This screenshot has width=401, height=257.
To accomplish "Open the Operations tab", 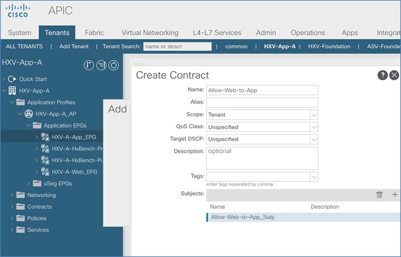I will [x=308, y=33].
